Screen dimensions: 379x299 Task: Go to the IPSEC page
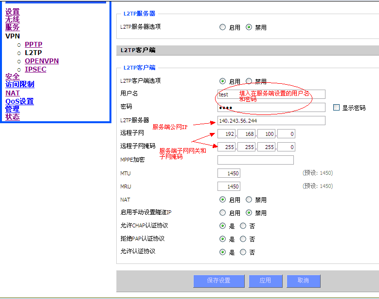coord(36,69)
